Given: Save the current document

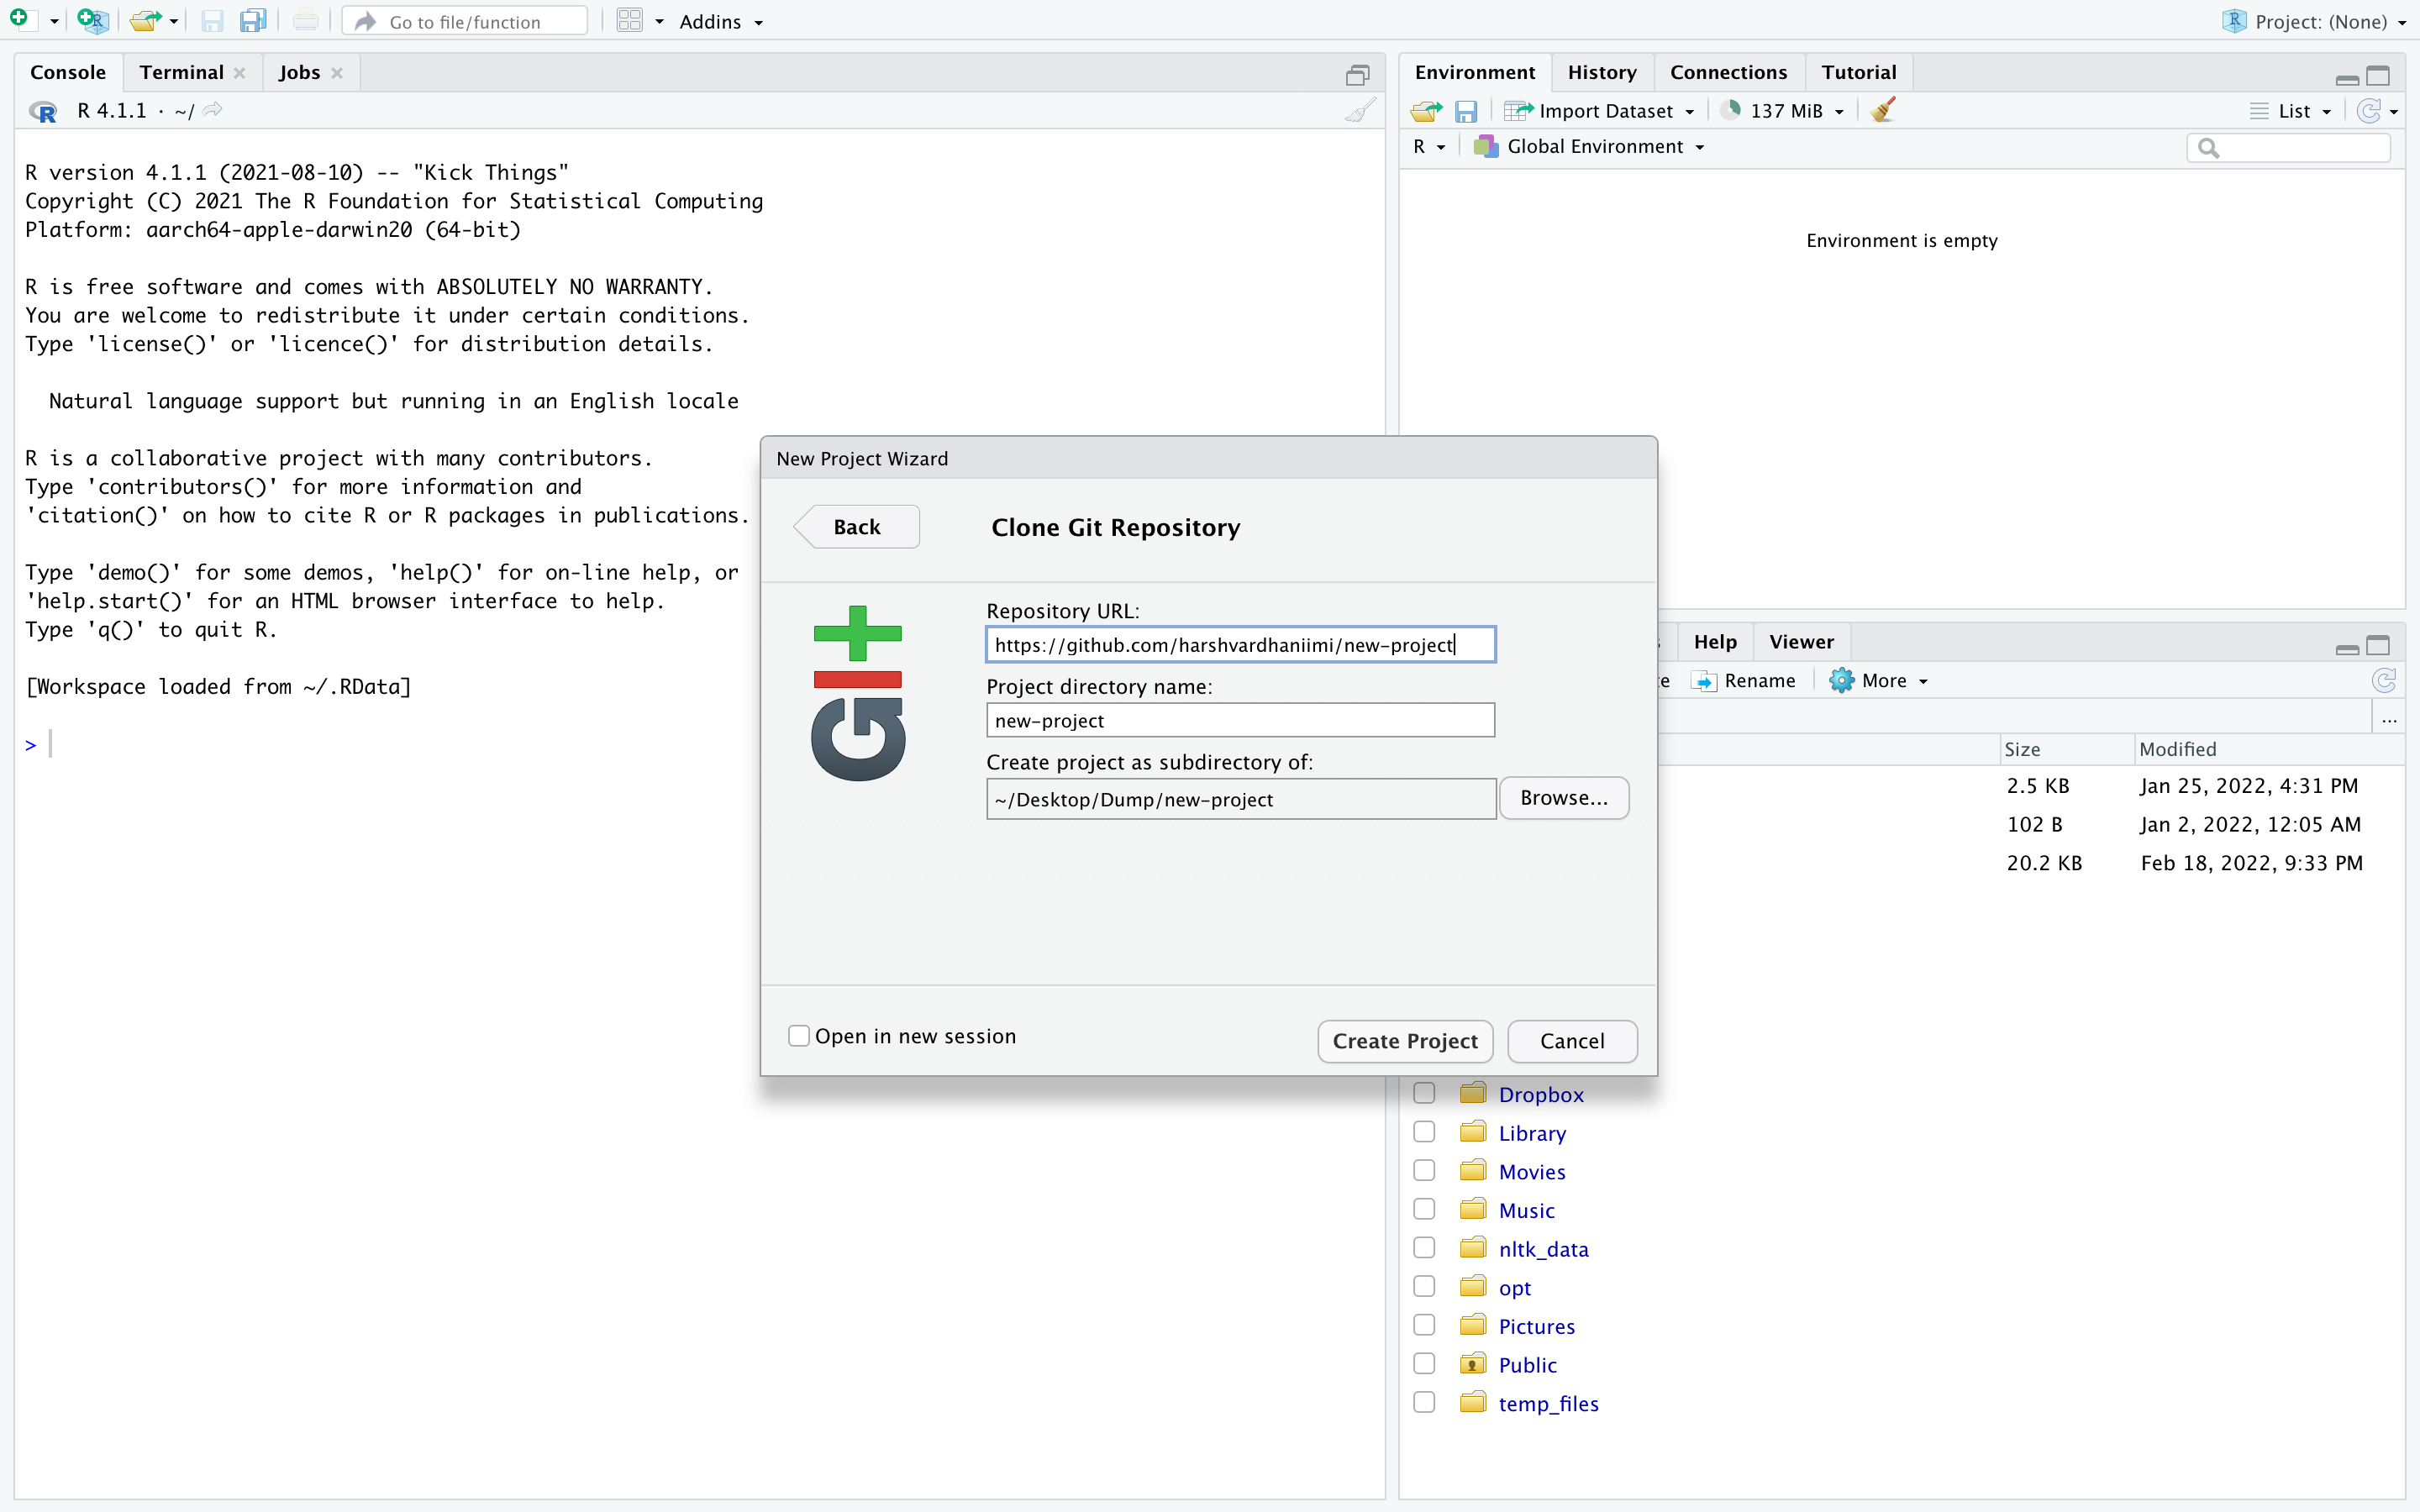Looking at the screenshot, I should coord(212,19).
